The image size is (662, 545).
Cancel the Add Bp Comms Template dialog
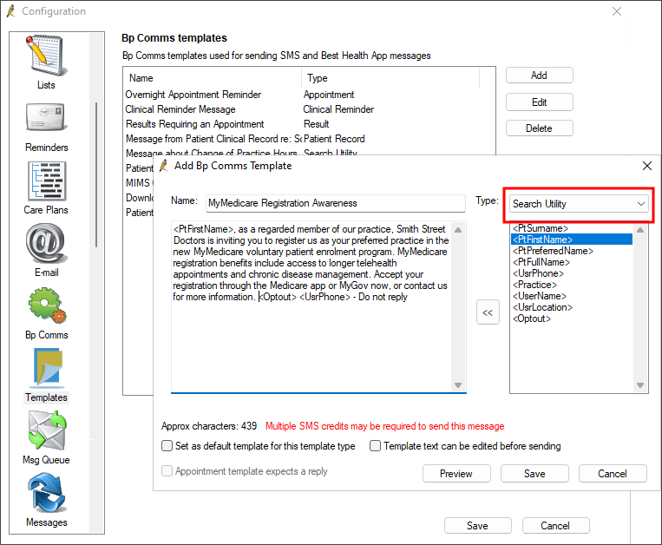pos(613,474)
